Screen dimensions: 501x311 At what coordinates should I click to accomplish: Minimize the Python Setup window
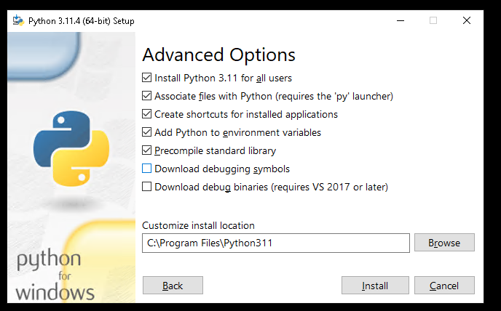[399, 20]
